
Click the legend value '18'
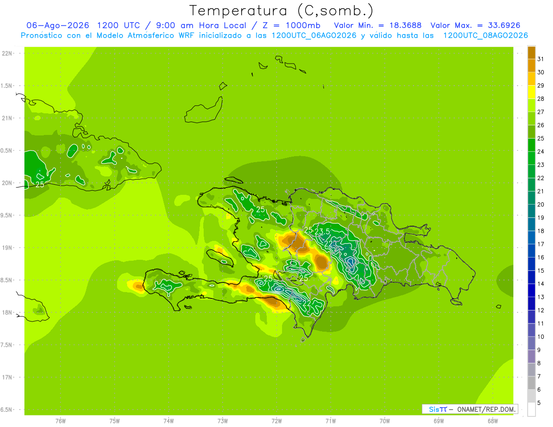pyautogui.click(x=541, y=231)
